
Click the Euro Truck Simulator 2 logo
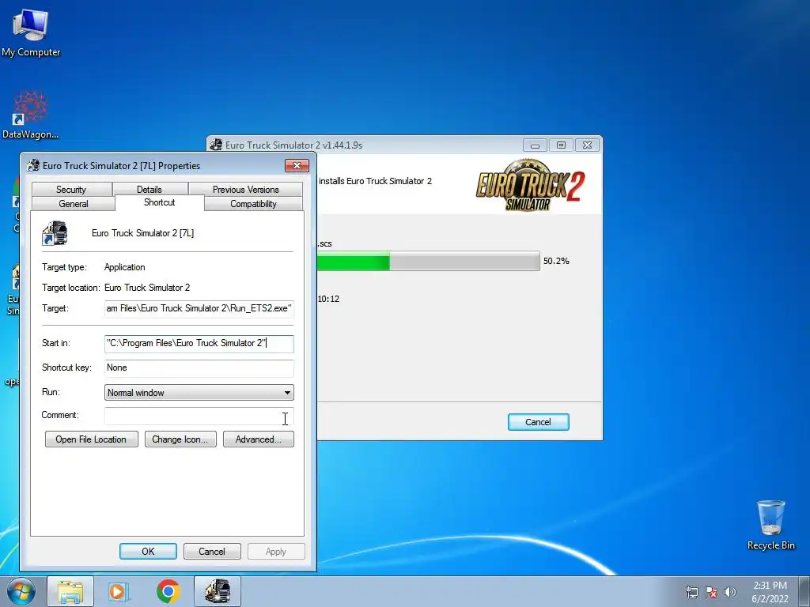pos(530,185)
